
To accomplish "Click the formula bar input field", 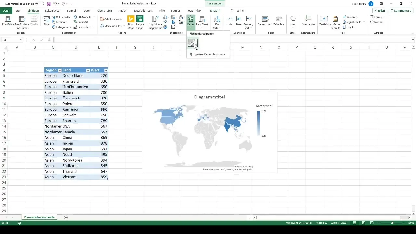I will pyautogui.click(x=232, y=40).
